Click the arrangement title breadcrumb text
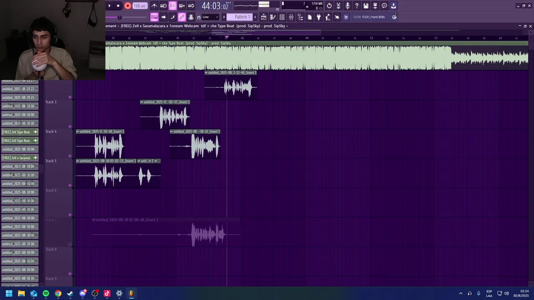534x300 pixels. pyautogui.click(x=203, y=26)
